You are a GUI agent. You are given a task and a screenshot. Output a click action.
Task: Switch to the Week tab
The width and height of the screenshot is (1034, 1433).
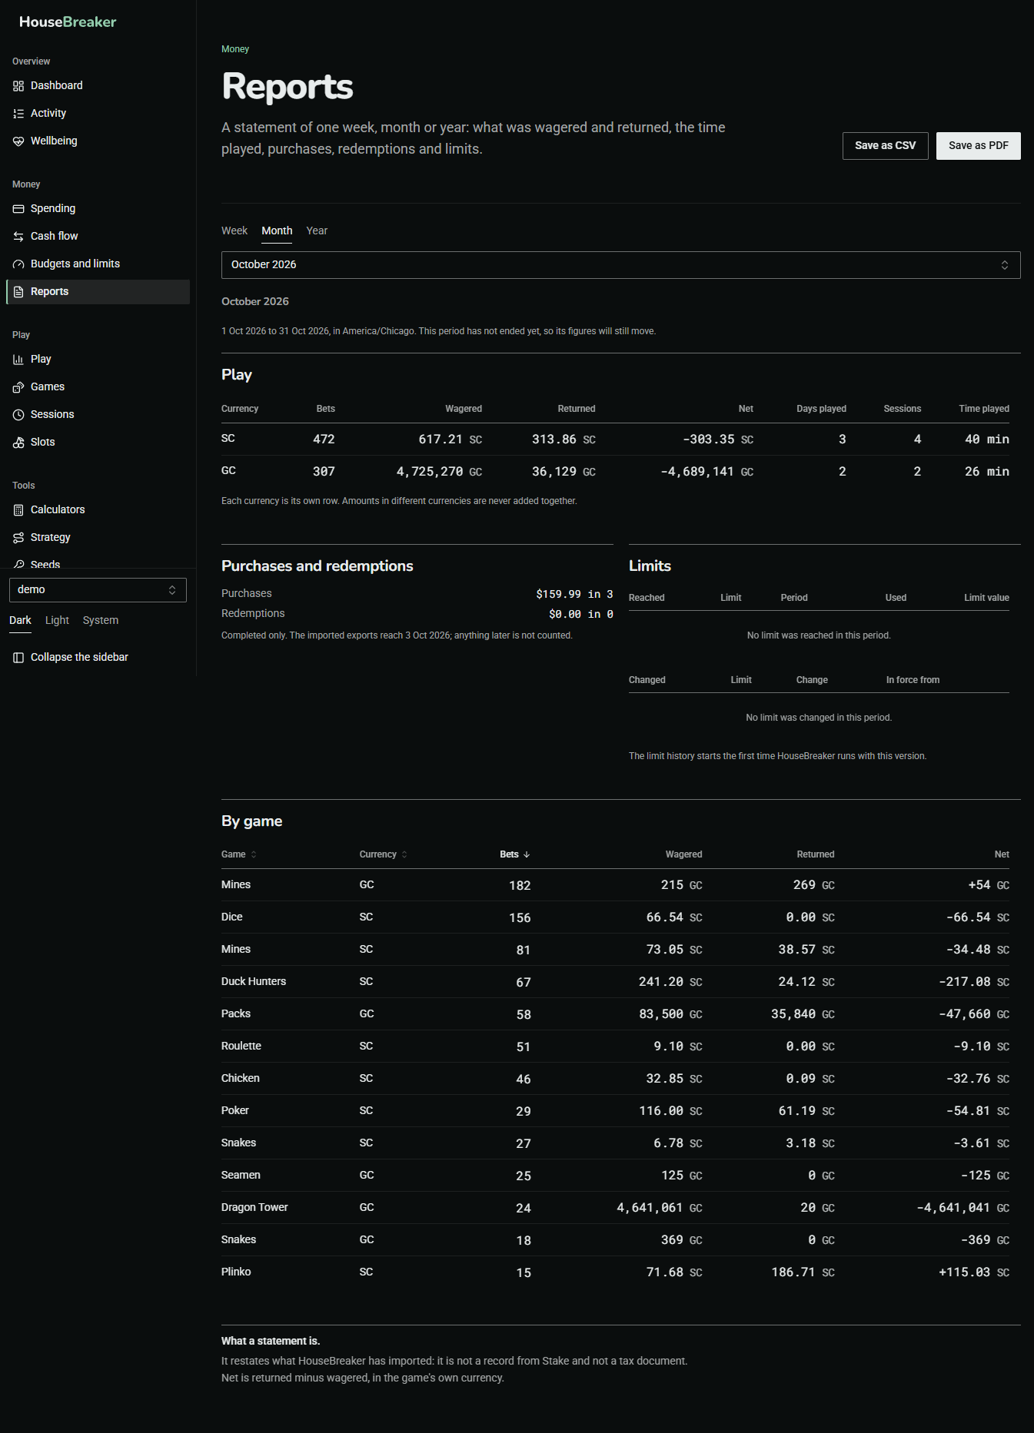click(234, 231)
